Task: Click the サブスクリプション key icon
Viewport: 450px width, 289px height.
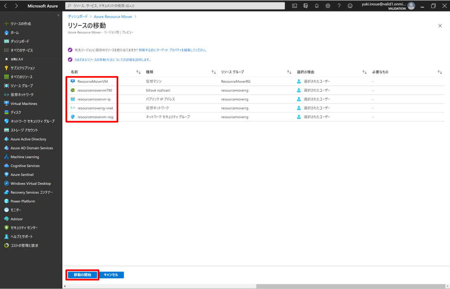Action: (6, 68)
